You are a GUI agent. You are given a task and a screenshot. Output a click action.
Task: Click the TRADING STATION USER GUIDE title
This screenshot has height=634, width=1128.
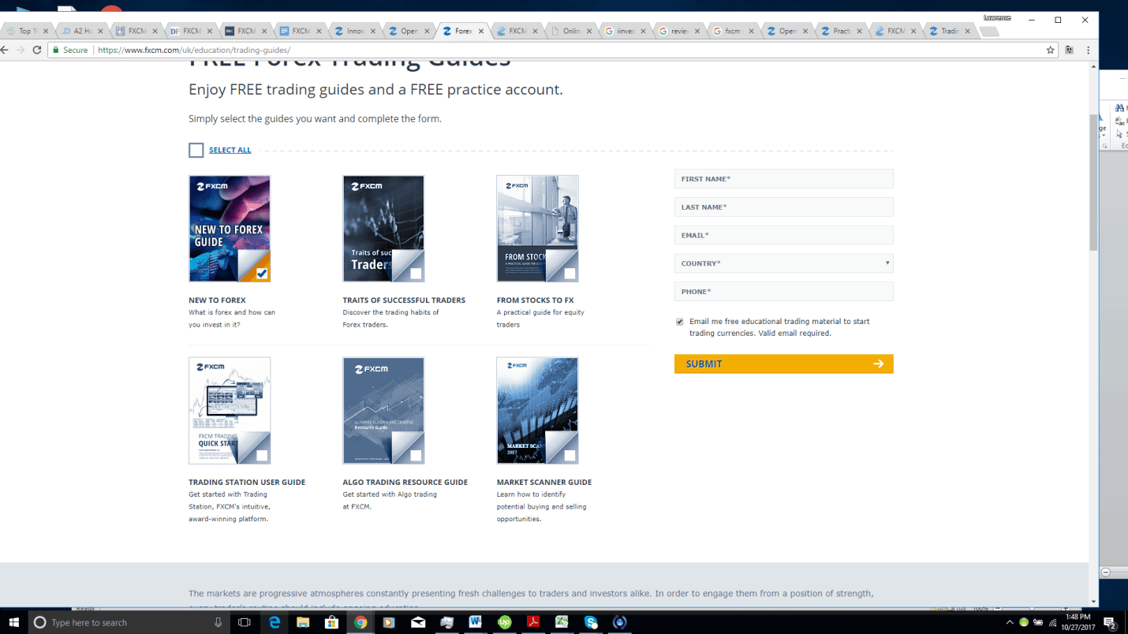[x=247, y=483]
